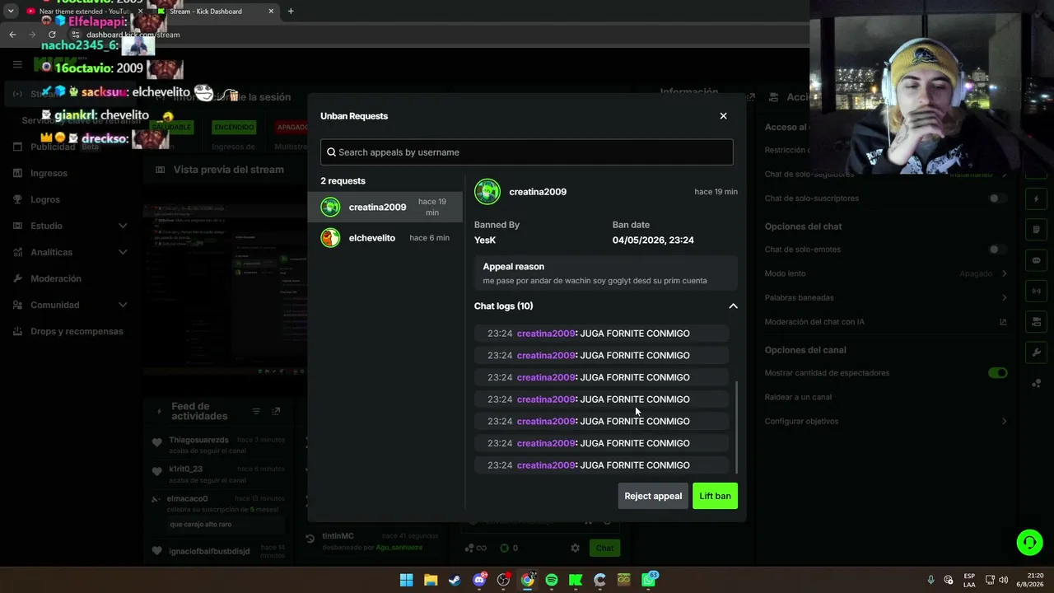
Task: Click the YesK moderator name
Action: pos(485,240)
